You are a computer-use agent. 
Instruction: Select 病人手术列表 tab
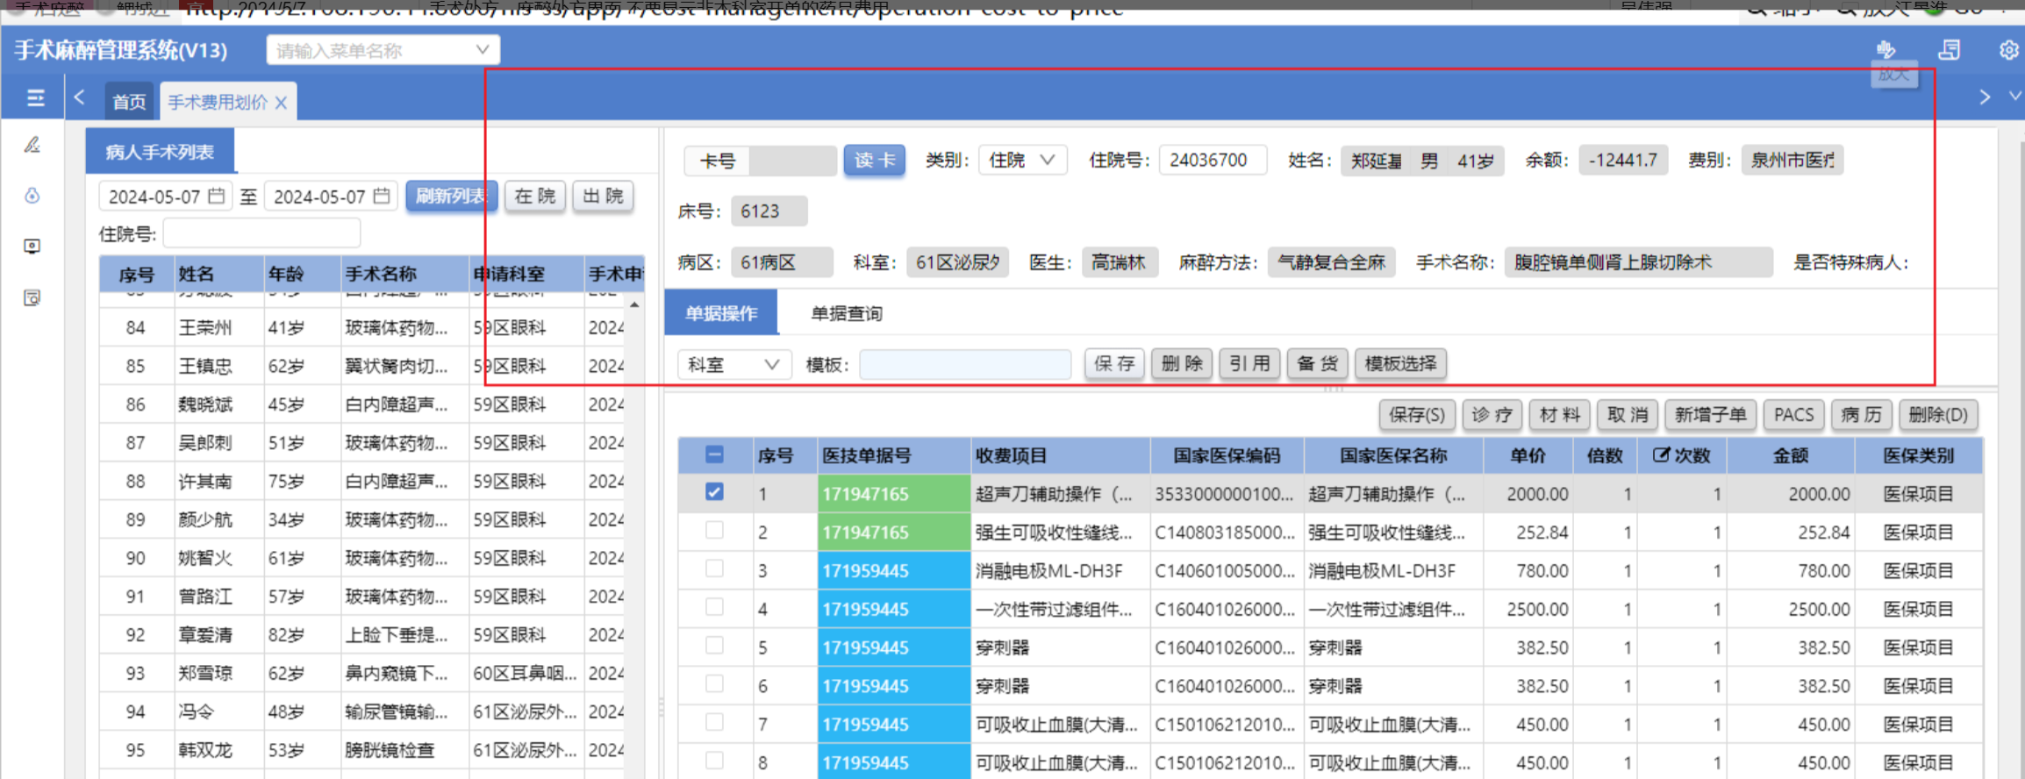[x=160, y=152]
